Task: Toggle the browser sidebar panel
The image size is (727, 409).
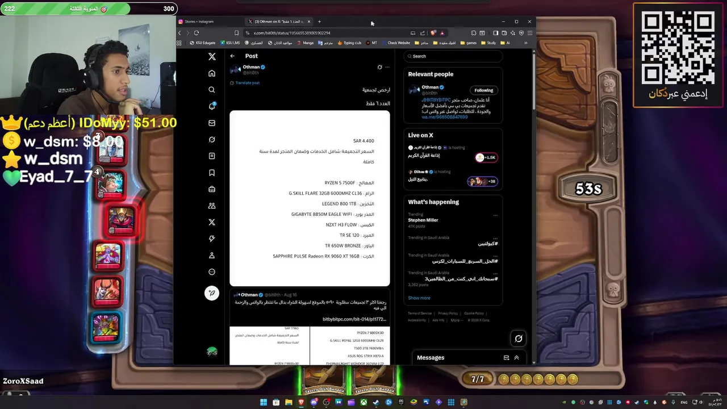Action: point(495,33)
